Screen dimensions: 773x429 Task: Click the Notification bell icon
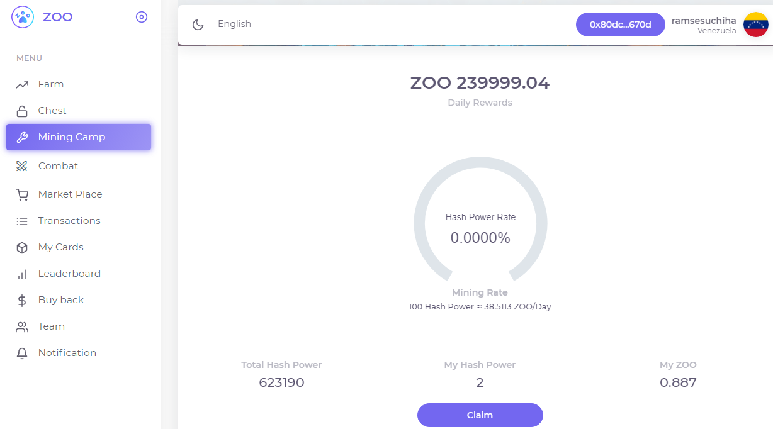[22, 354]
